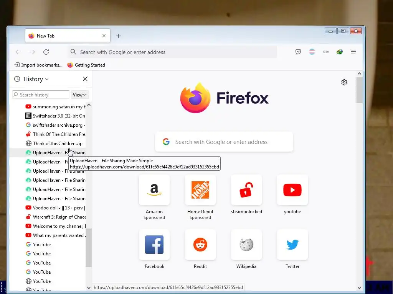Viewport: 393px width, 294px height.
Task: Open the Firefox hamburger menu
Action: pos(353,52)
